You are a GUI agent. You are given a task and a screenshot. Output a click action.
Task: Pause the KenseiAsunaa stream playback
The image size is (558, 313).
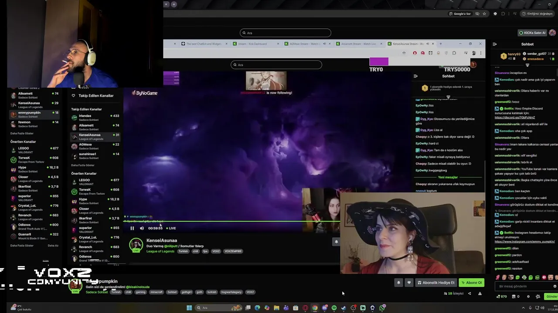click(x=132, y=228)
